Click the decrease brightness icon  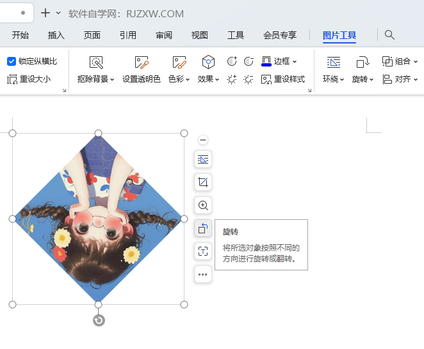click(x=249, y=79)
